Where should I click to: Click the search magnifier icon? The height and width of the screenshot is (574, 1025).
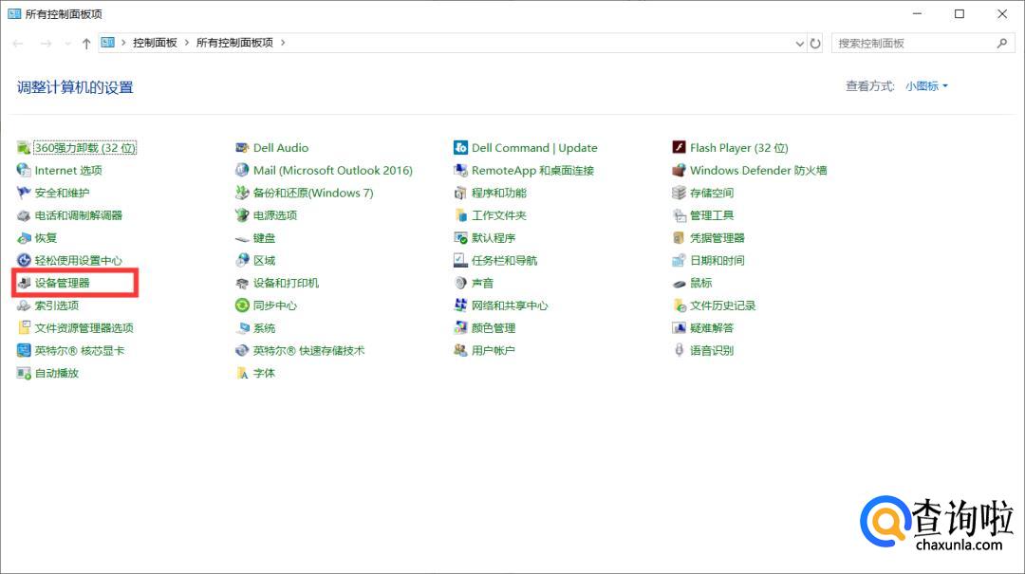1002,43
